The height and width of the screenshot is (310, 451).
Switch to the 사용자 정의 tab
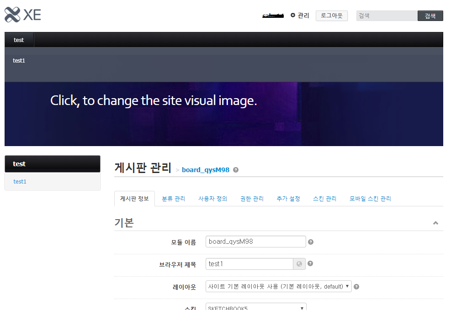tap(213, 199)
